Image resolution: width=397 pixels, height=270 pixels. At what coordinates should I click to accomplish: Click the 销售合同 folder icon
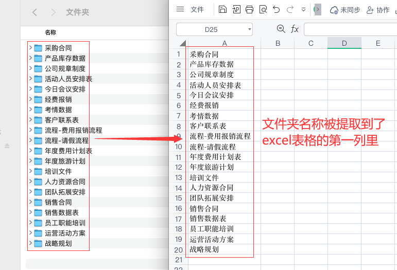click(x=38, y=202)
